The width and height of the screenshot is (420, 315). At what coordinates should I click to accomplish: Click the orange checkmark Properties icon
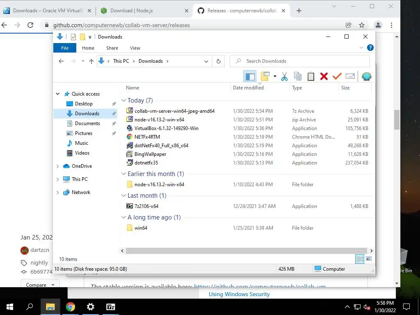337,77
